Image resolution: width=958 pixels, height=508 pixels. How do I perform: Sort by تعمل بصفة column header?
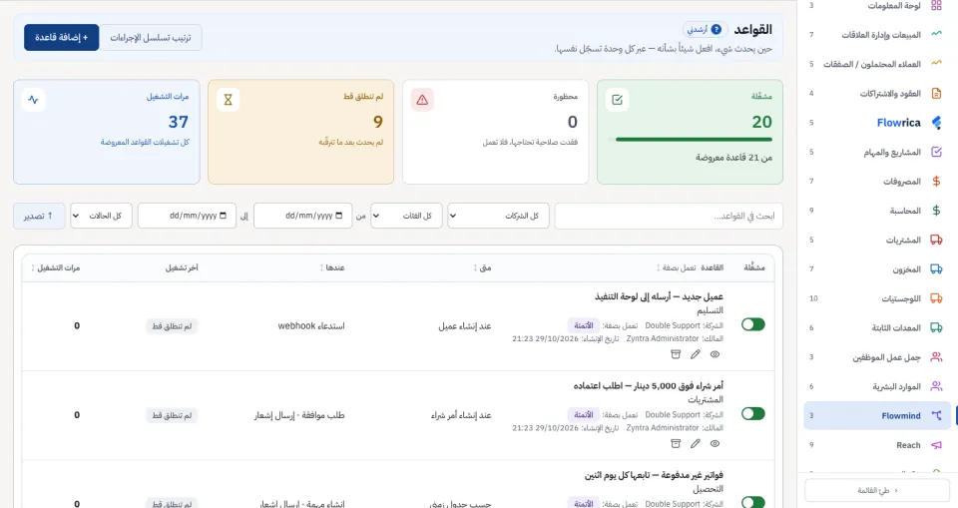pos(677,267)
